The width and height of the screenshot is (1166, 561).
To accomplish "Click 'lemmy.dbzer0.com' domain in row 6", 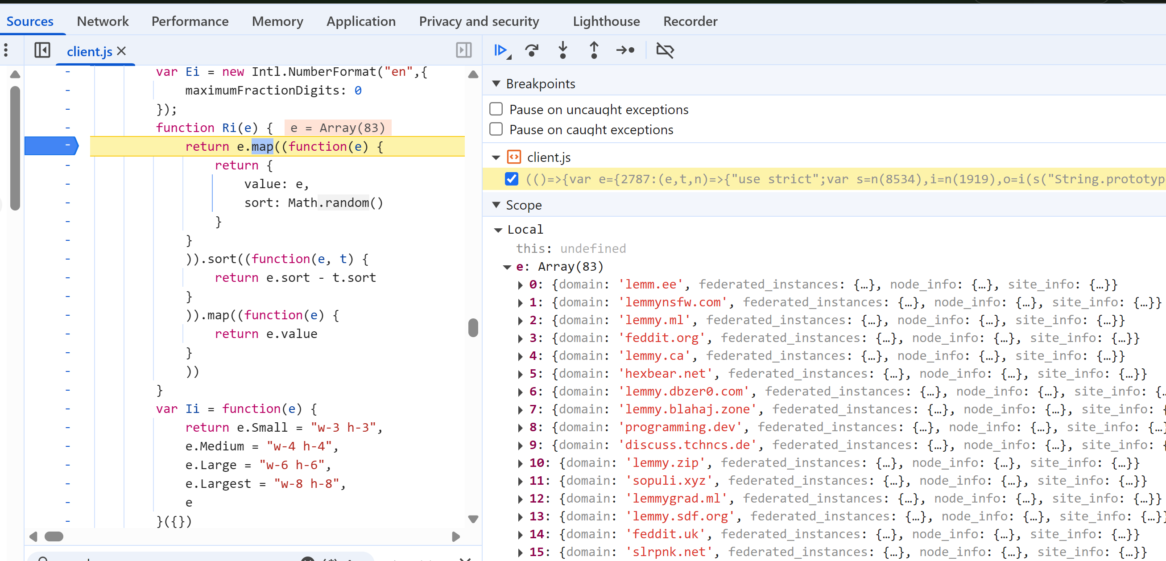I will click(683, 392).
